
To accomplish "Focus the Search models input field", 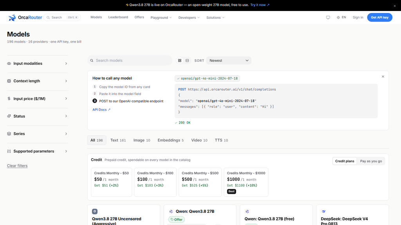I will (130, 61).
